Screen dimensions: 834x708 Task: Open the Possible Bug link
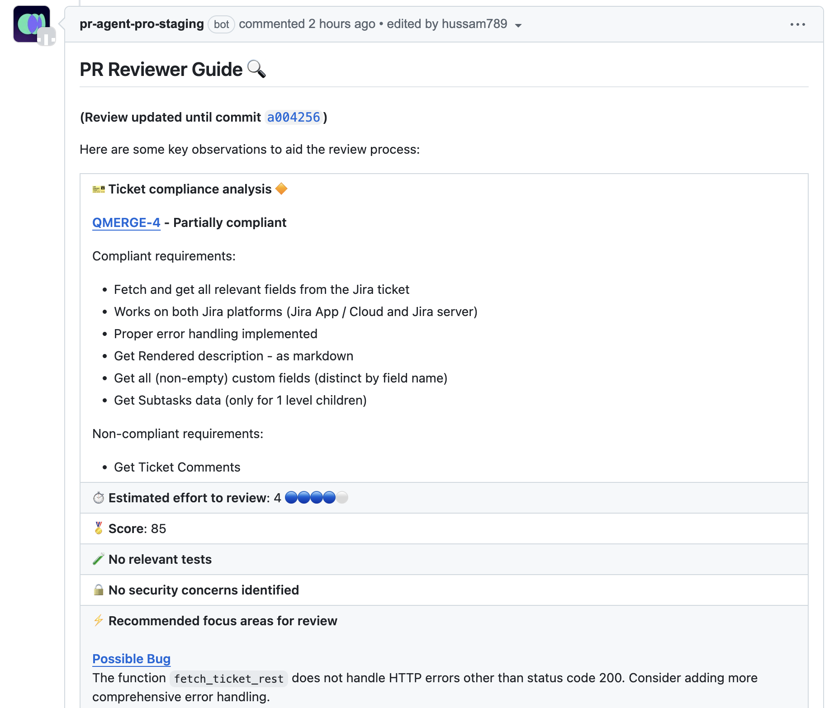pos(131,659)
